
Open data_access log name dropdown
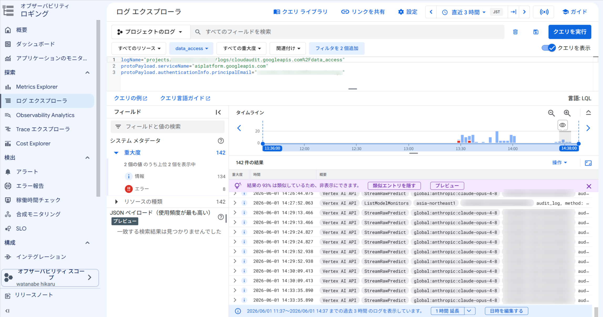point(191,48)
